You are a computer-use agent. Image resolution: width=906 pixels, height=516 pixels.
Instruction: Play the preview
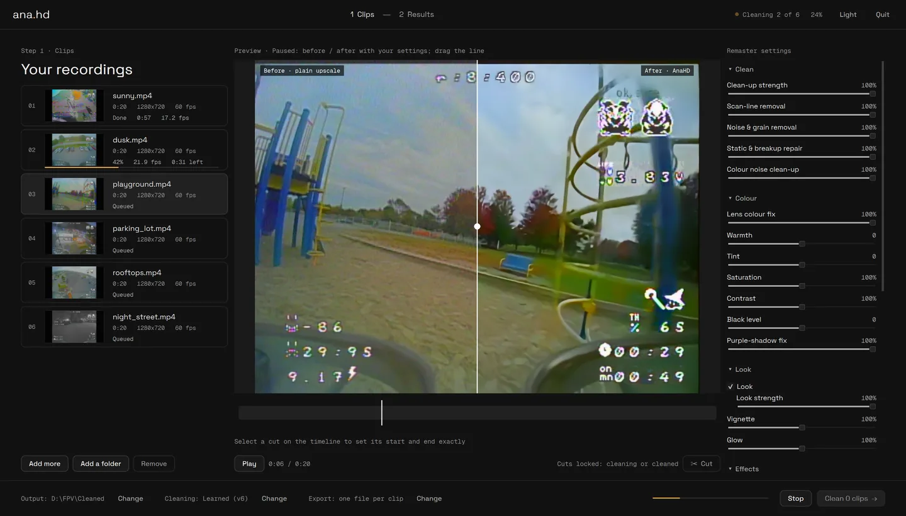(249, 464)
